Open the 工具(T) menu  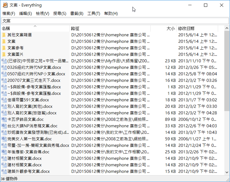pyautogui.click(x=94, y=14)
